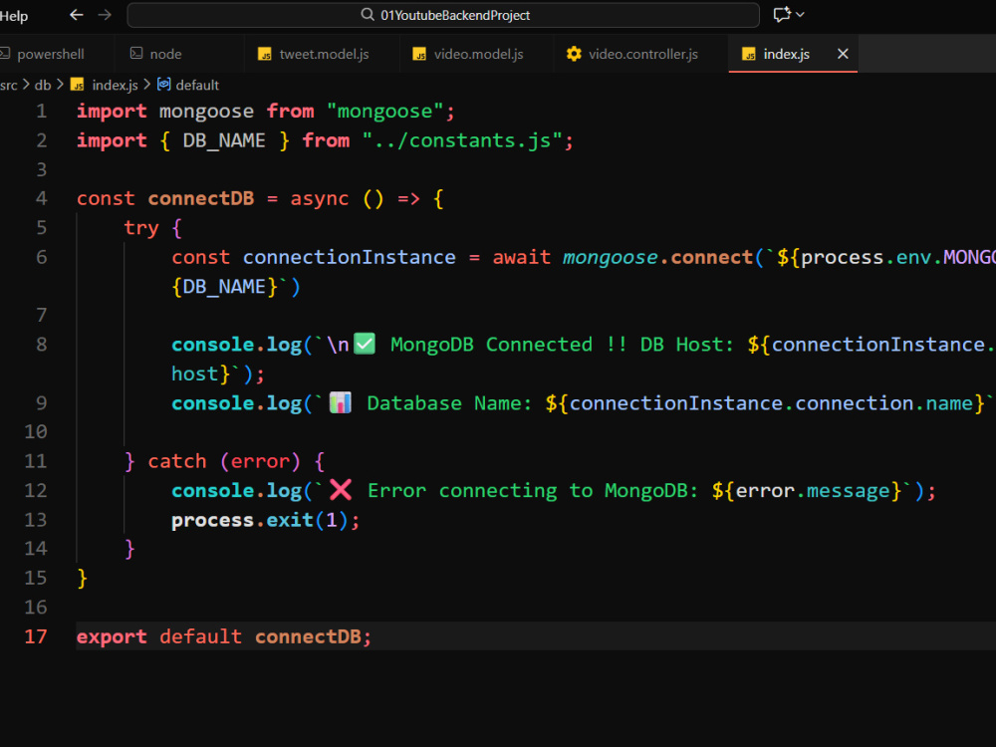
Task: Click the green checkmark emoji on line 8
Action: click(365, 344)
